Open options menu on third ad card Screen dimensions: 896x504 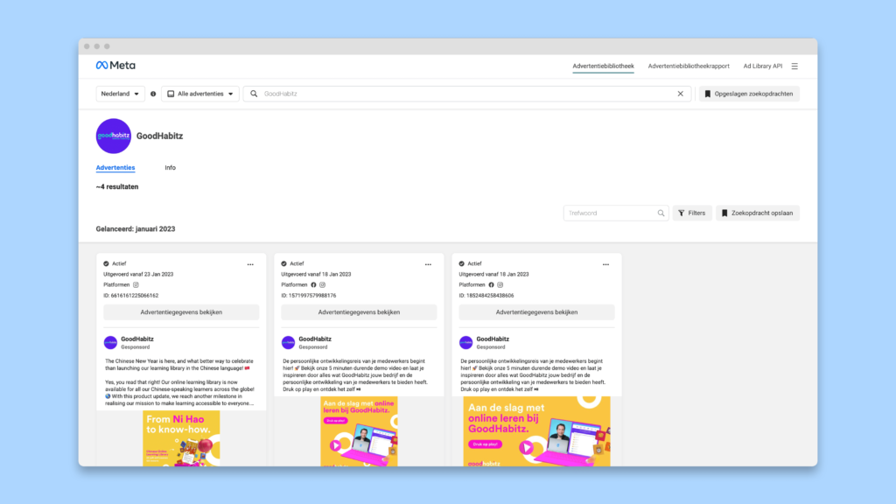(x=605, y=264)
